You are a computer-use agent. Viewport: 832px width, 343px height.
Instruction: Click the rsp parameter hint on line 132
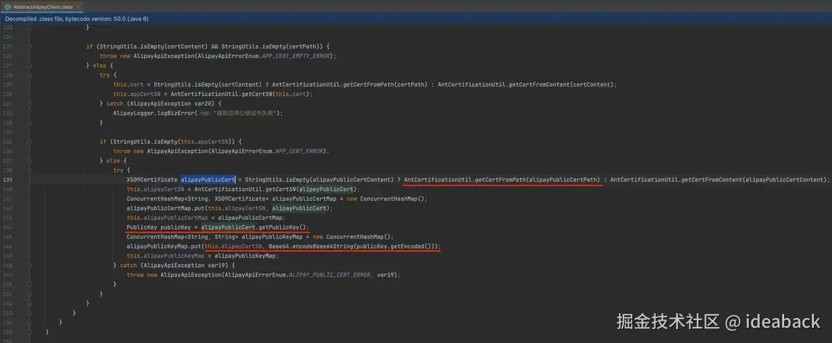(204, 113)
